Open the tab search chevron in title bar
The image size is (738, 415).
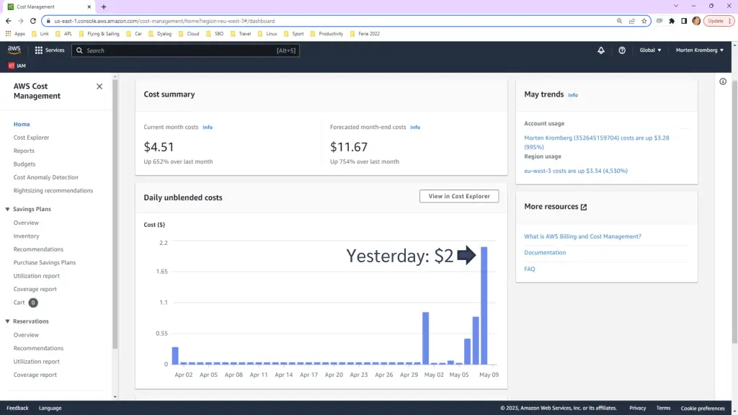click(676, 6)
